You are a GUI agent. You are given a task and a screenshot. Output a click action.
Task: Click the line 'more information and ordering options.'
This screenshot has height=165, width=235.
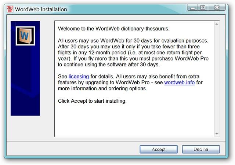click(x=102, y=88)
